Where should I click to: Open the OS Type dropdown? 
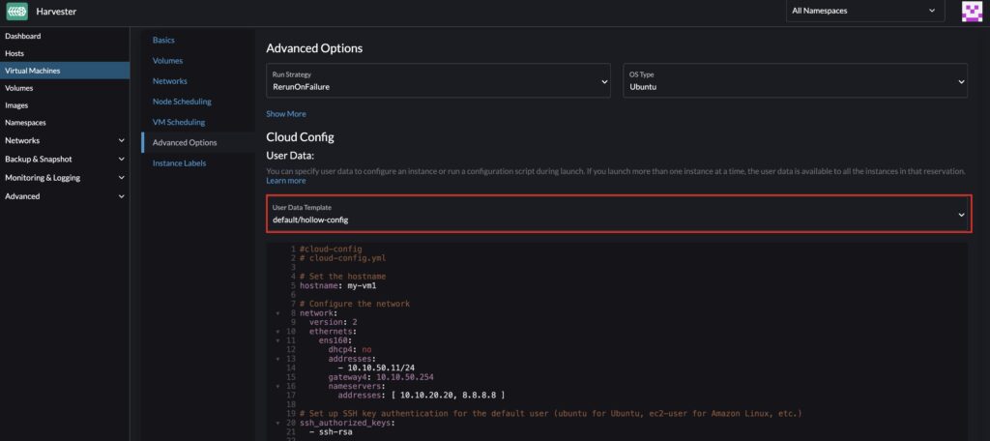click(795, 81)
